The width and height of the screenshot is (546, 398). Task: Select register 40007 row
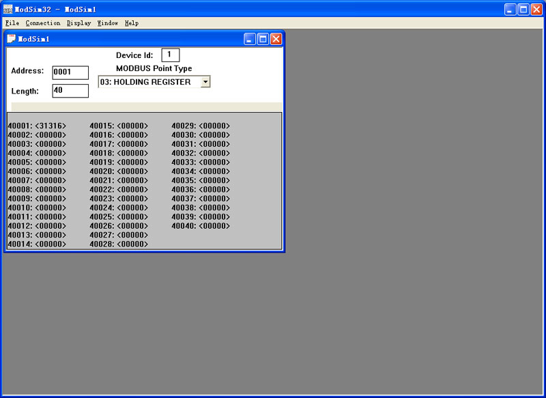pyautogui.click(x=37, y=180)
